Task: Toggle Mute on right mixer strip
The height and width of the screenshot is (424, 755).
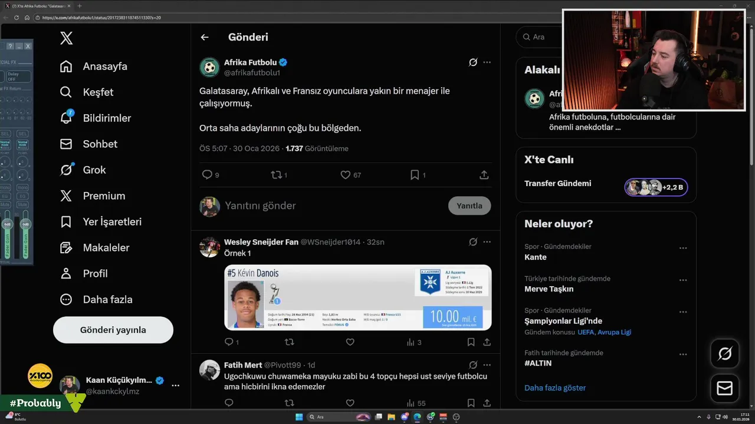Action: point(22,205)
